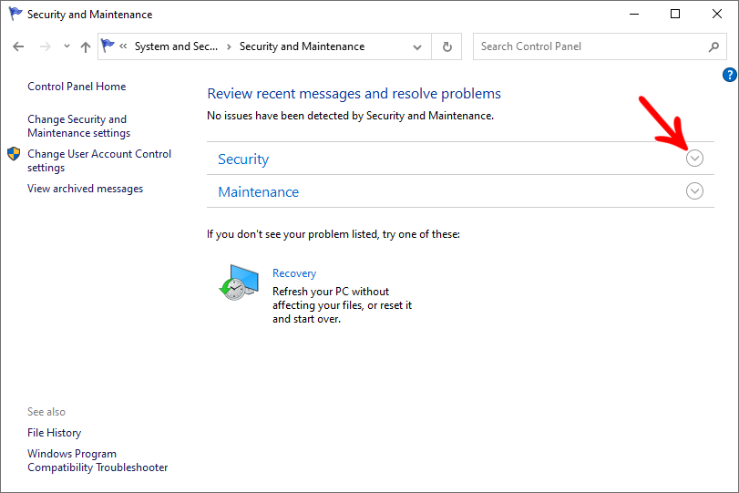Image resolution: width=739 pixels, height=493 pixels.
Task: Click 'No issues have been detected' text
Action: [350, 116]
